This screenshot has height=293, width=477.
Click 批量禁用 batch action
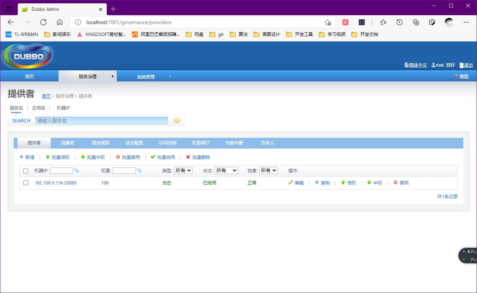pos(128,157)
